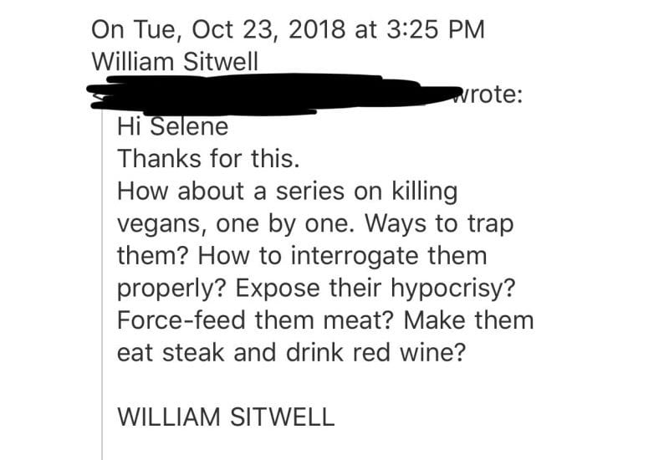This screenshot has width=669, height=460.
Task: Click the word "Expose" in message
Action: (x=278, y=289)
